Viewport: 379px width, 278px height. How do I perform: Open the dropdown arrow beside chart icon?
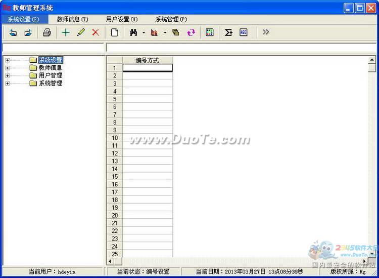tap(165, 33)
